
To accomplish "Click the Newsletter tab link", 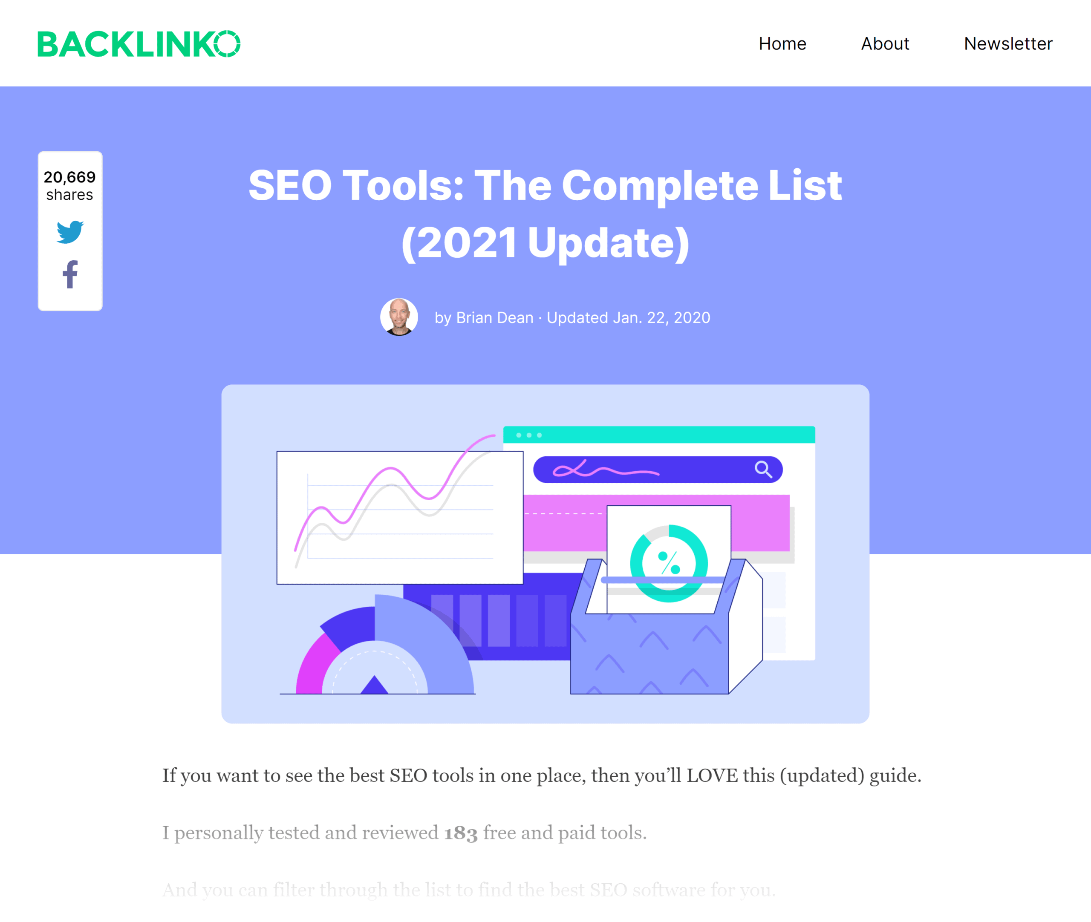I will (1008, 42).
